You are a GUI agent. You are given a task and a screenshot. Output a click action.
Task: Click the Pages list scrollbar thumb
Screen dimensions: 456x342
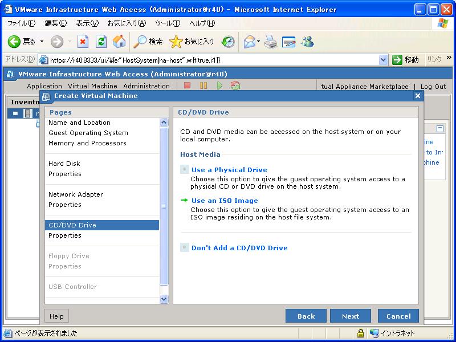tap(164, 206)
